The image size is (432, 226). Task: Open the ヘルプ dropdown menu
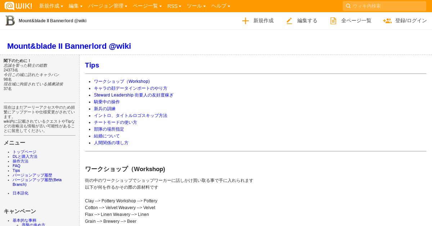click(221, 6)
